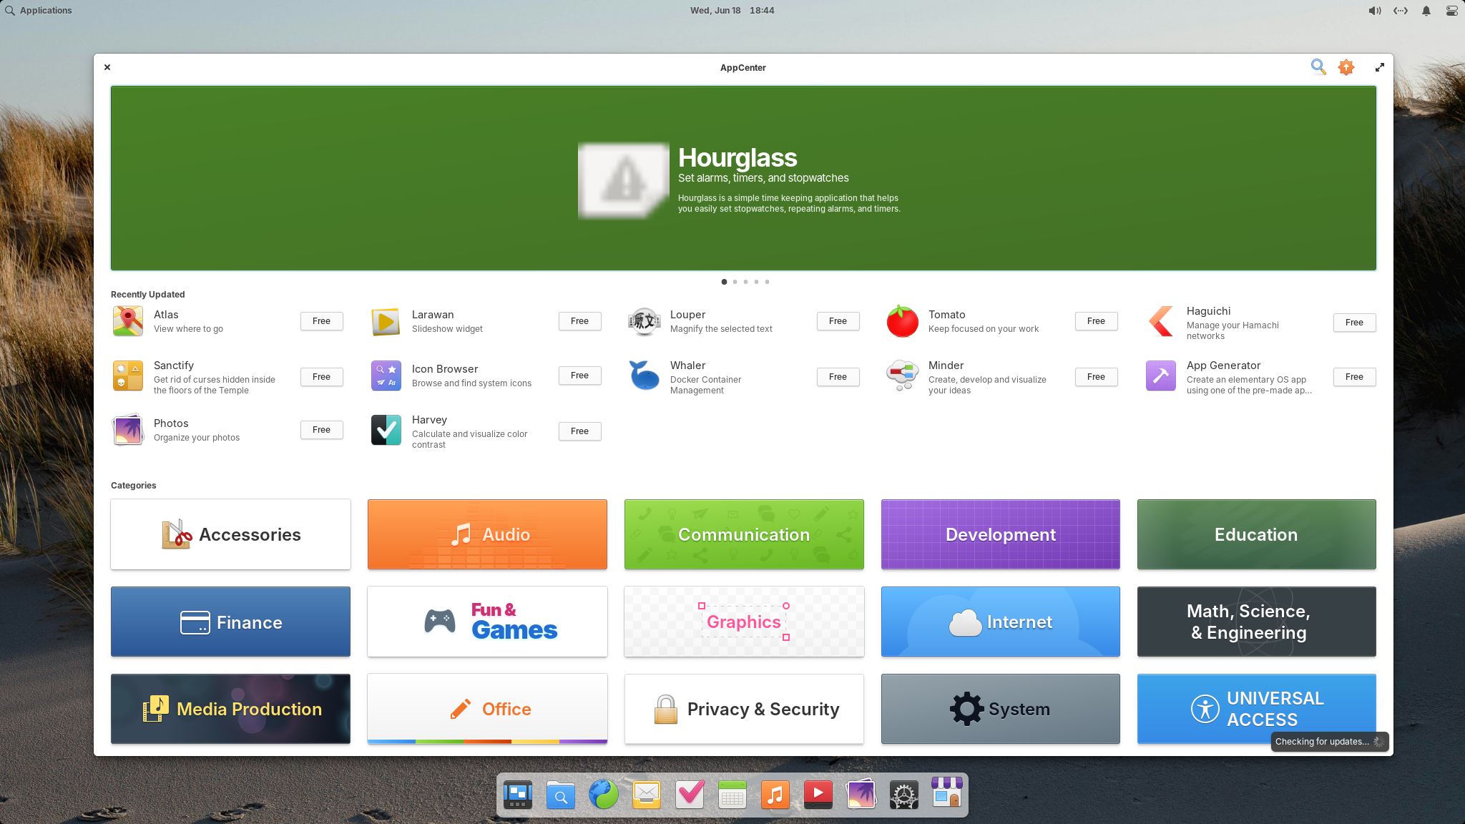Image resolution: width=1465 pixels, height=824 pixels.
Task: Select the last banner page dot
Action: pyautogui.click(x=767, y=282)
